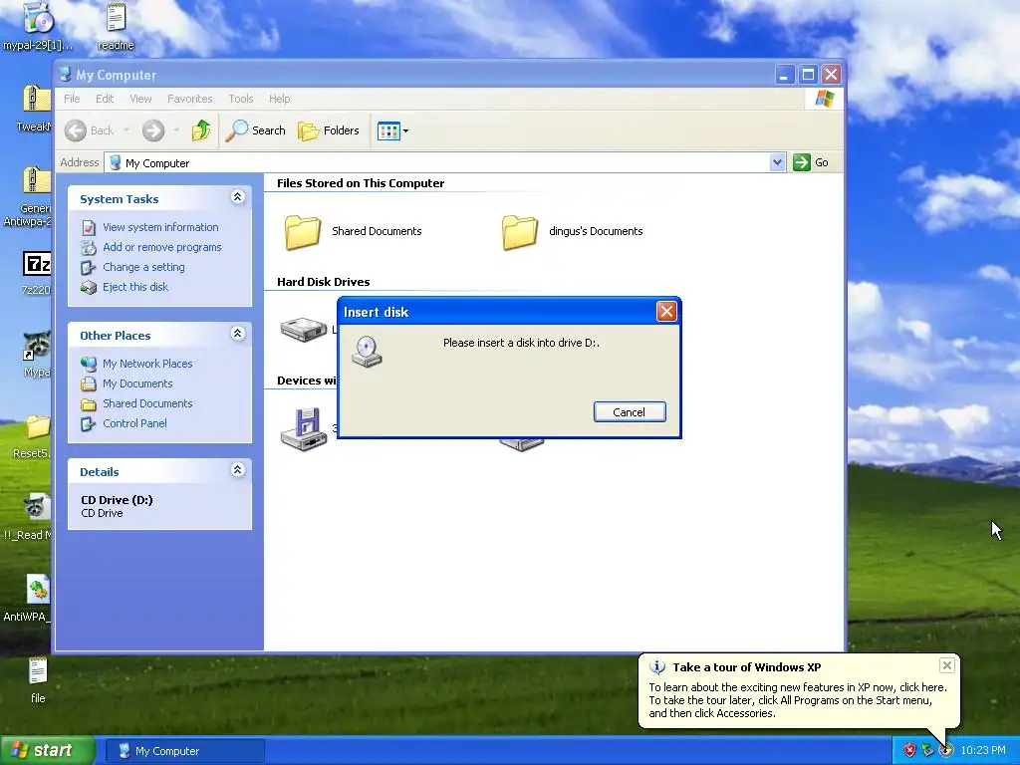
Task: Click the network connection tray icon
Action: pos(927,751)
